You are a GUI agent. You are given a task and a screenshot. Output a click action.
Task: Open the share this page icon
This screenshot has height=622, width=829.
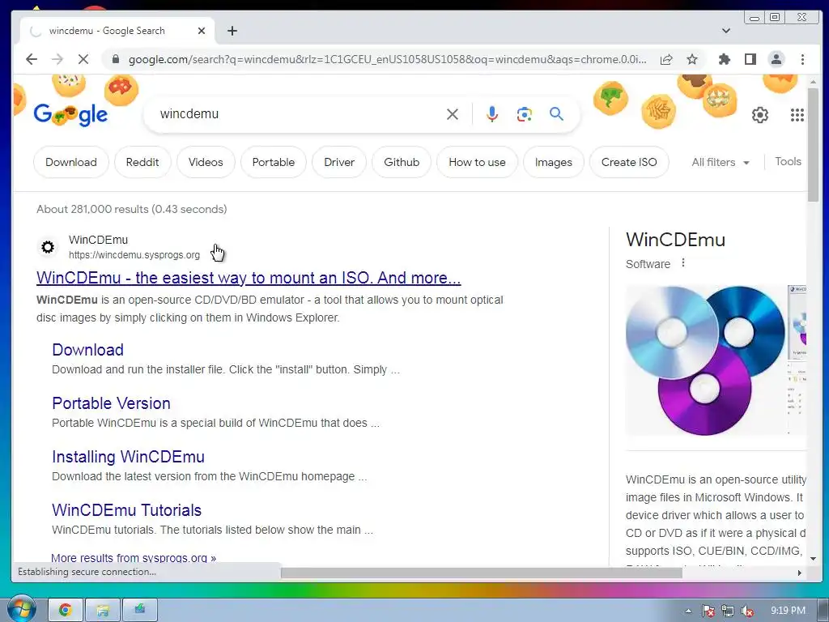[666, 59]
